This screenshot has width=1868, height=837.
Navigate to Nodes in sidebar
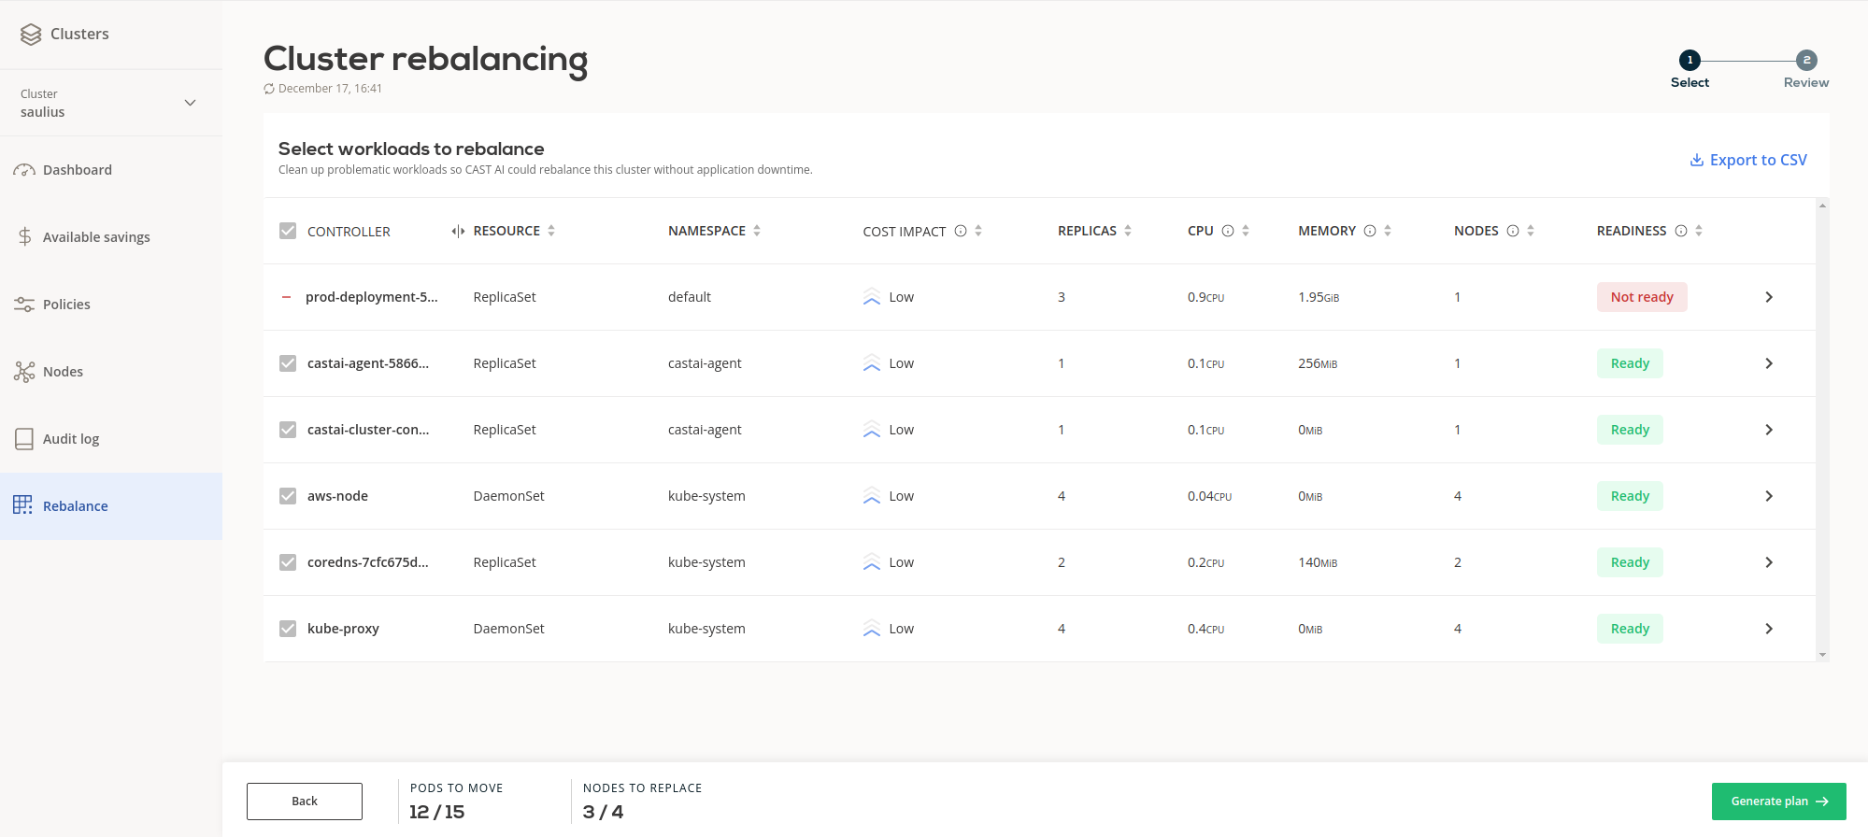pos(111,372)
